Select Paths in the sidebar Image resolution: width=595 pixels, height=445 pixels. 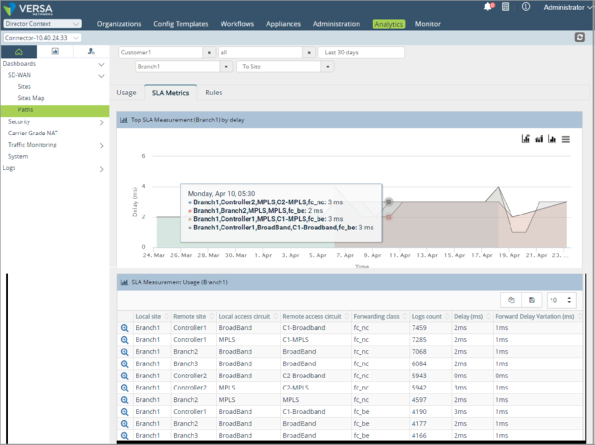coord(55,110)
